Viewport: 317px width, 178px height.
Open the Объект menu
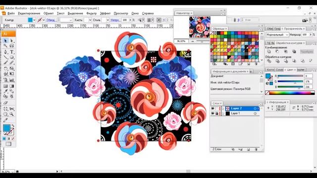pos(49,13)
